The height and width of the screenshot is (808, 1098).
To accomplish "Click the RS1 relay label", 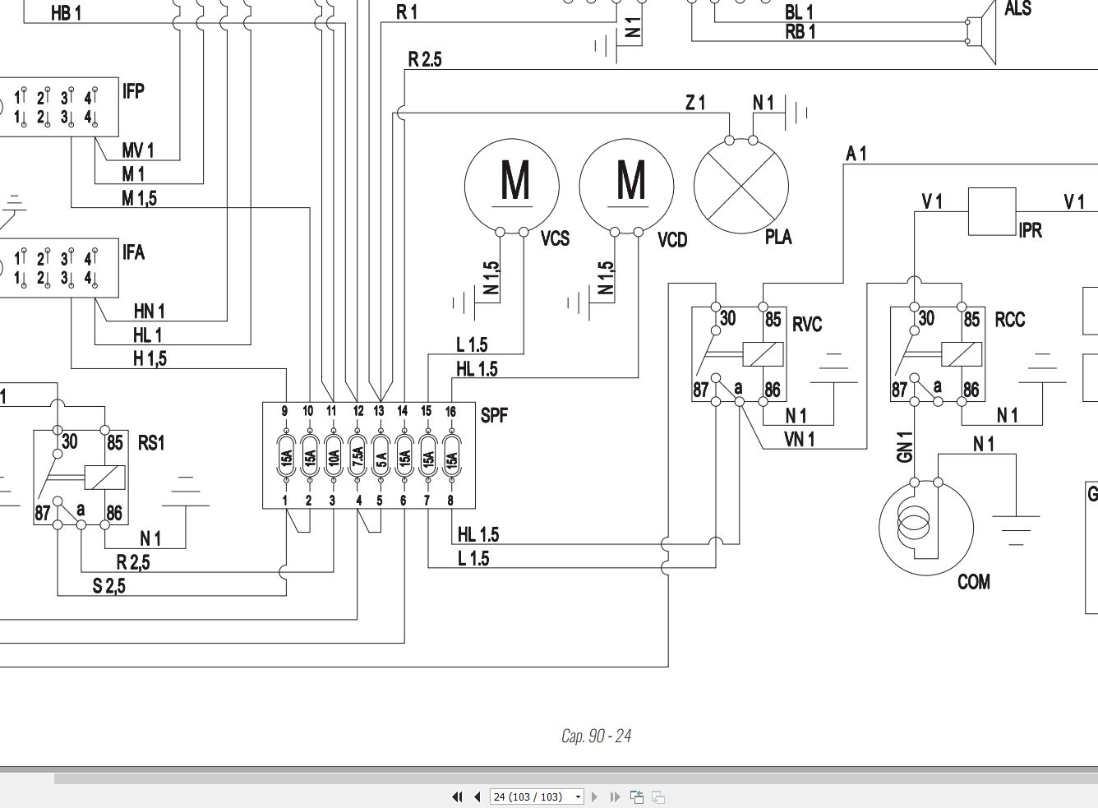I will (151, 443).
